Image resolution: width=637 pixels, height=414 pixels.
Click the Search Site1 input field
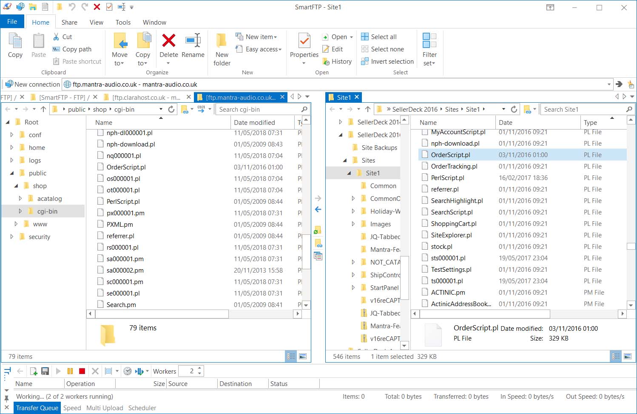click(x=583, y=110)
